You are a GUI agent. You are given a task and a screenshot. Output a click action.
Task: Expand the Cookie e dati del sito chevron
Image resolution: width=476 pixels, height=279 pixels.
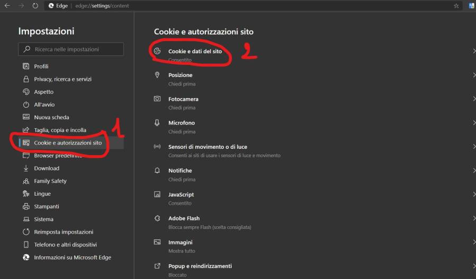click(473, 51)
